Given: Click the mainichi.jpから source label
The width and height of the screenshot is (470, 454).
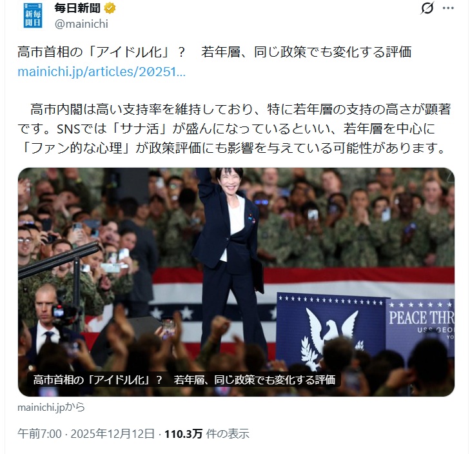Looking at the screenshot, I should pyautogui.click(x=52, y=407).
